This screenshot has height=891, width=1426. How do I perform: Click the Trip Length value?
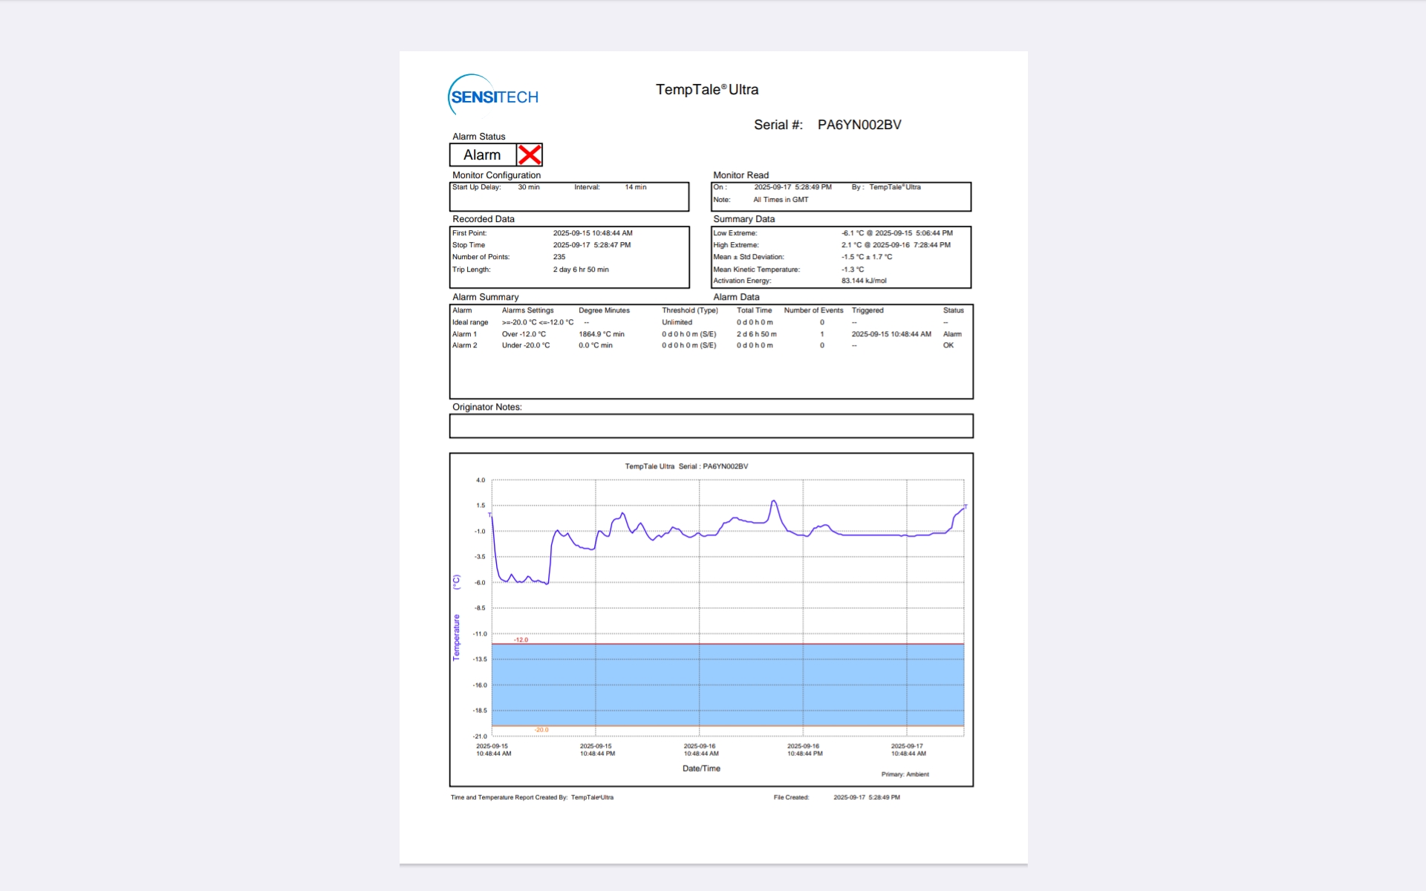pyautogui.click(x=581, y=270)
